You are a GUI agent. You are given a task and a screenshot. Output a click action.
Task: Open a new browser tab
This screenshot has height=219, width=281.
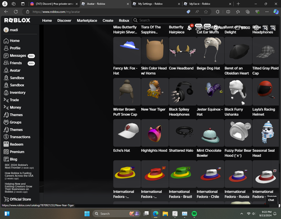point(238,4)
